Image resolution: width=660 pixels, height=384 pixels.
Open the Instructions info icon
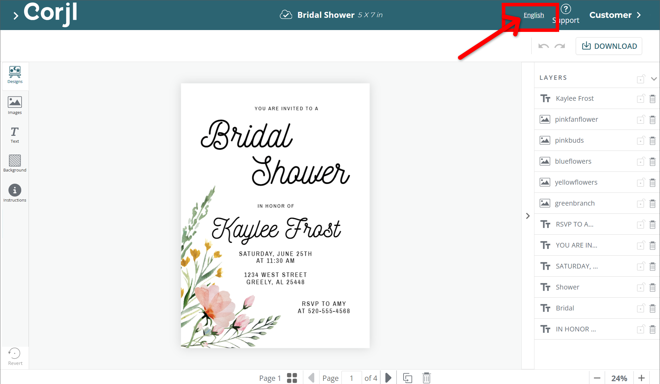coord(15,190)
